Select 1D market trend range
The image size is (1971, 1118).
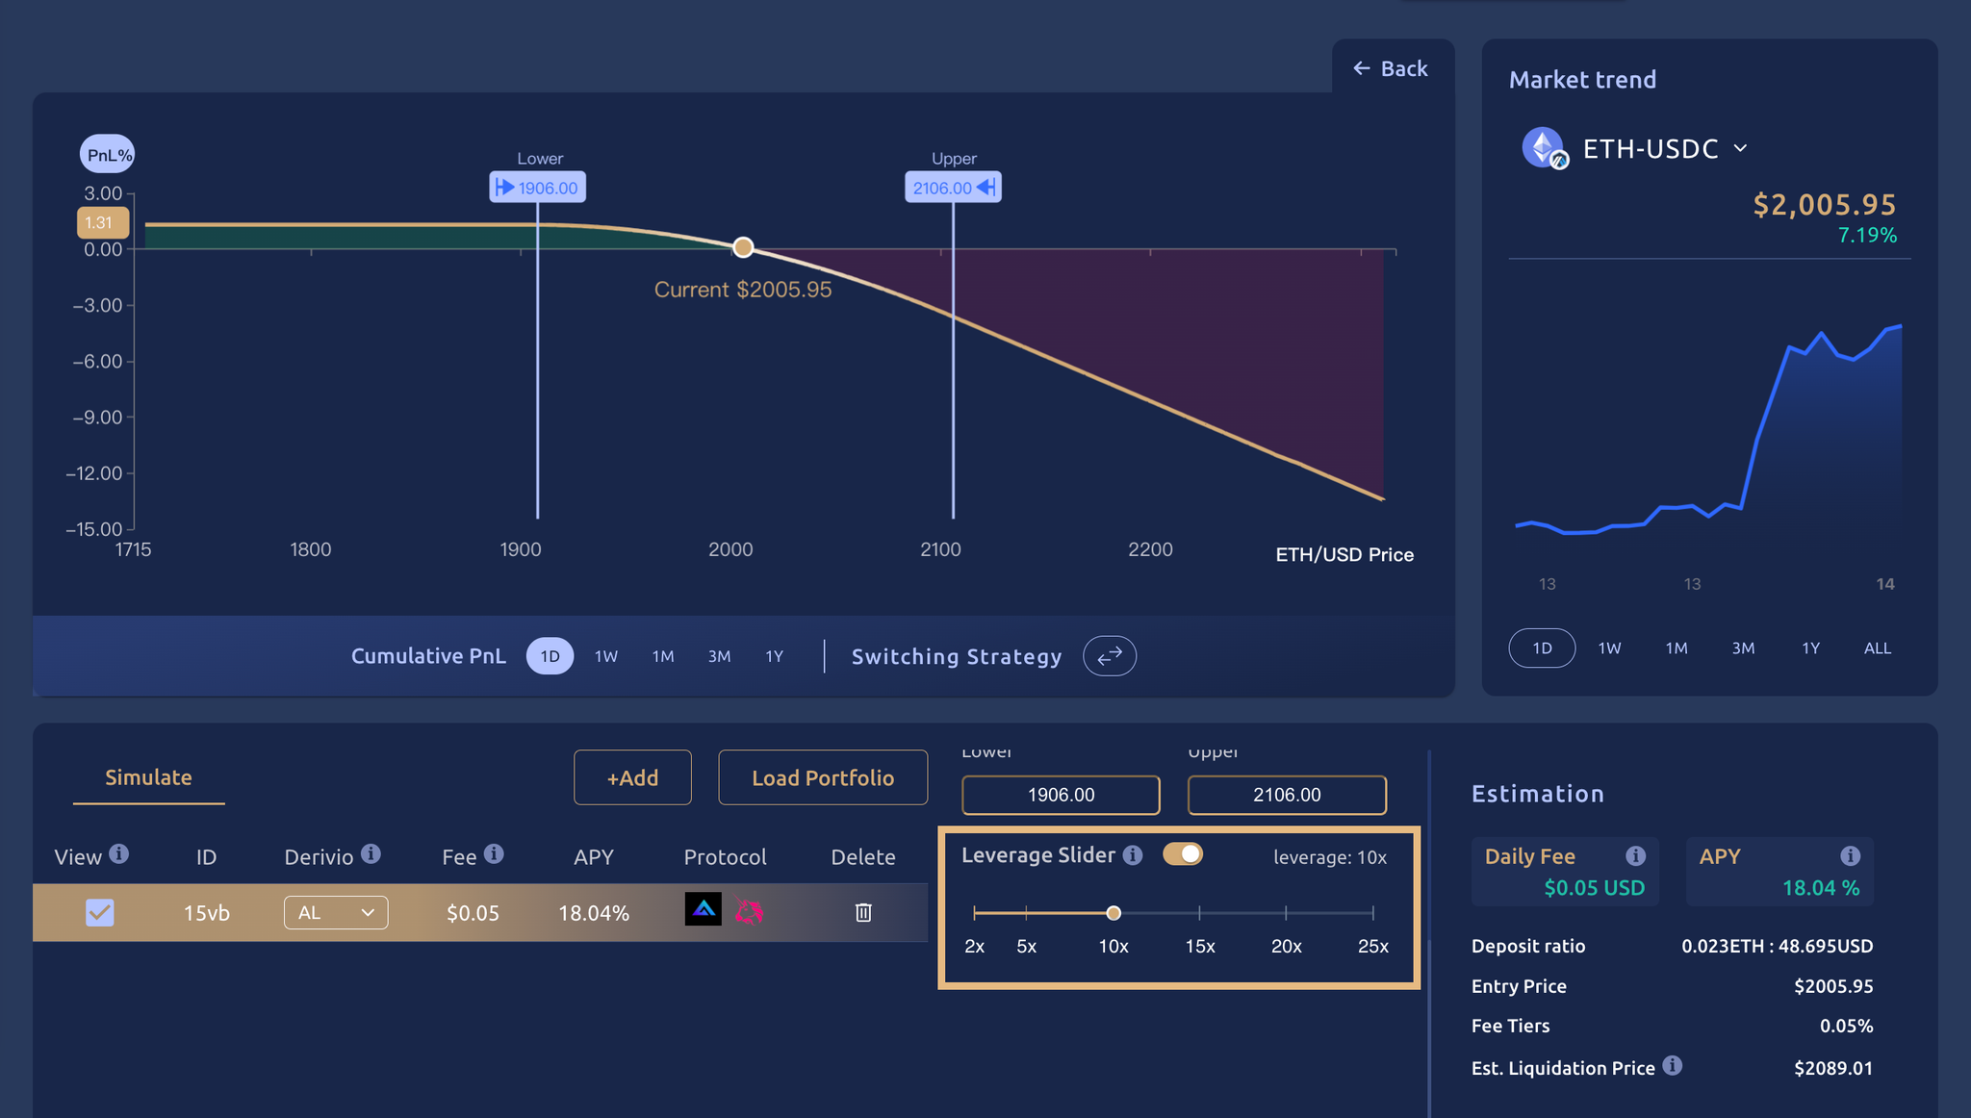[x=1542, y=648]
